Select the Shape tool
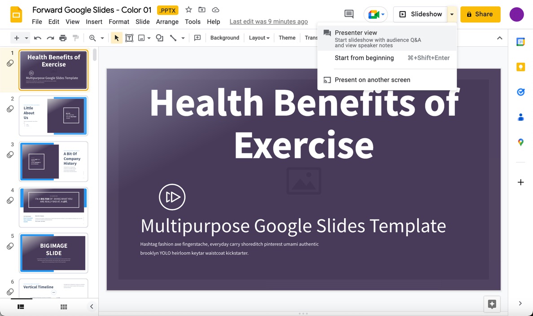The height and width of the screenshot is (316, 533). coord(159,38)
